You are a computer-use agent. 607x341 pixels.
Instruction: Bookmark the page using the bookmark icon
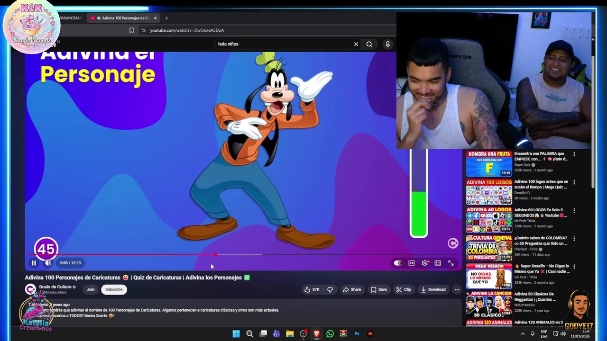coord(131,30)
